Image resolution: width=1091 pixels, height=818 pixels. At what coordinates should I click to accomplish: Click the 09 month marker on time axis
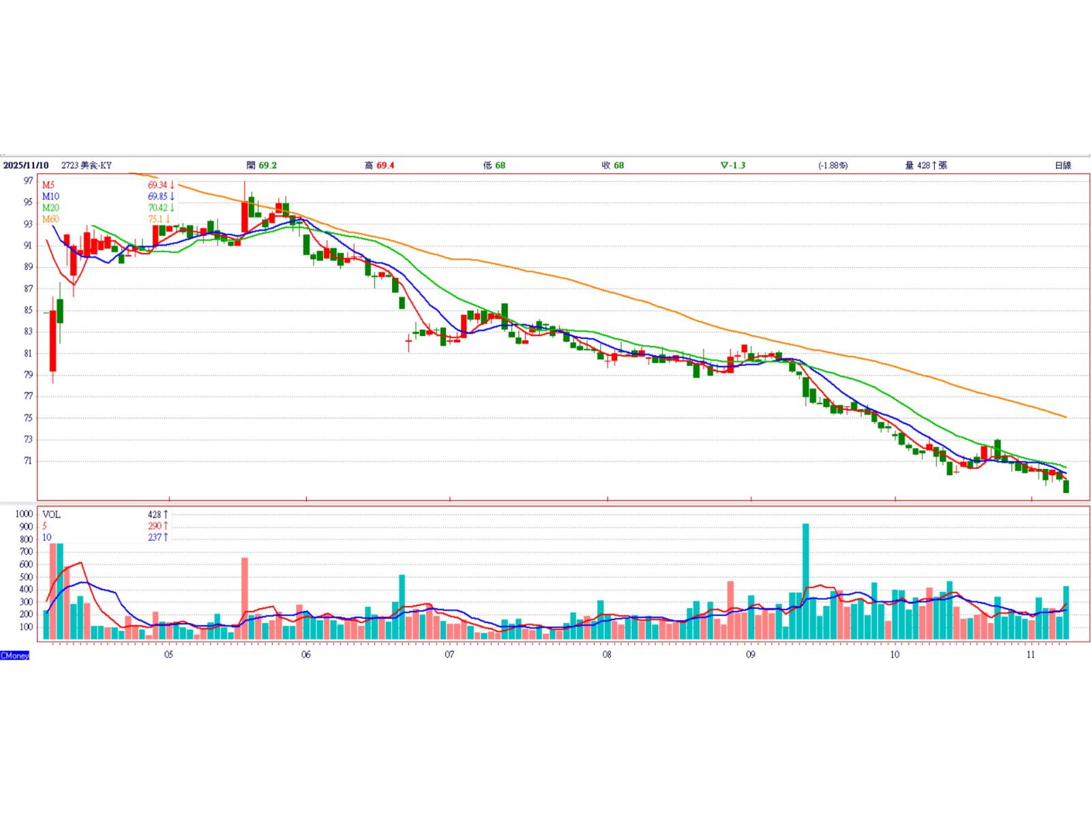(751, 654)
